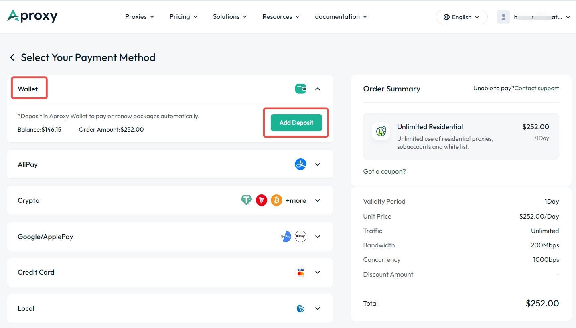
Task: Click the Validity Period label
Action: (x=384, y=201)
